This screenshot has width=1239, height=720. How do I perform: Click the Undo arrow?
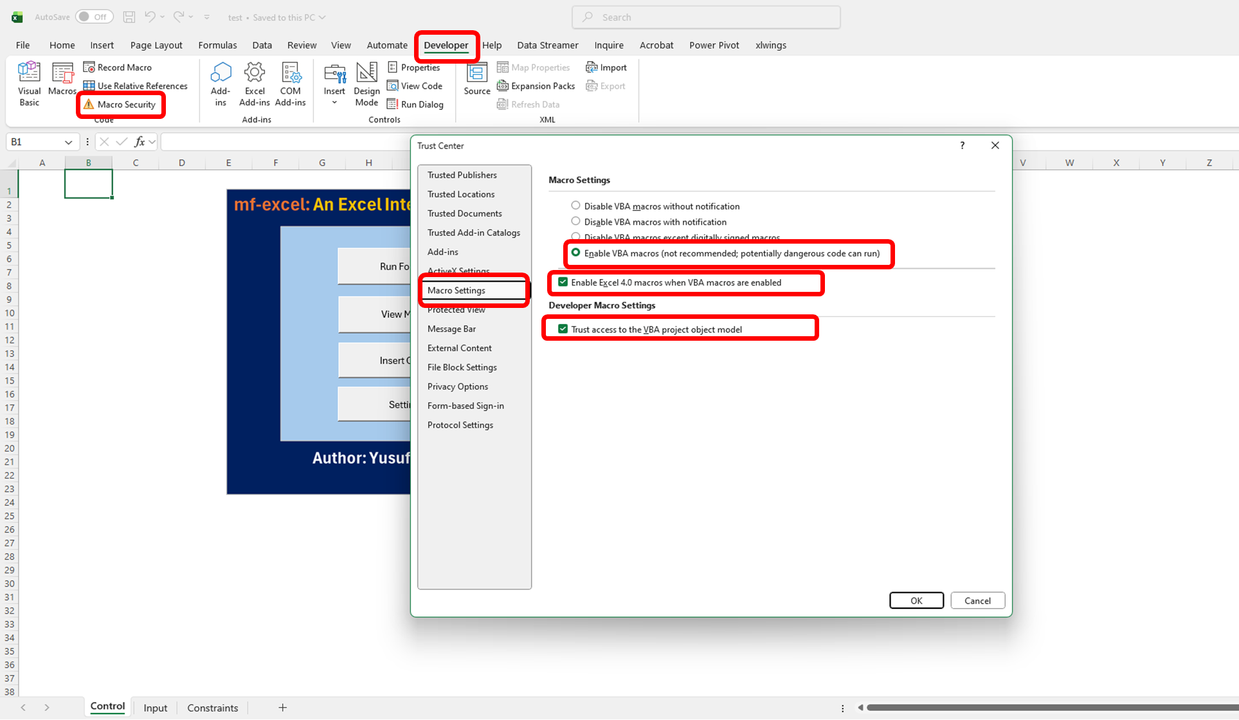(x=150, y=17)
